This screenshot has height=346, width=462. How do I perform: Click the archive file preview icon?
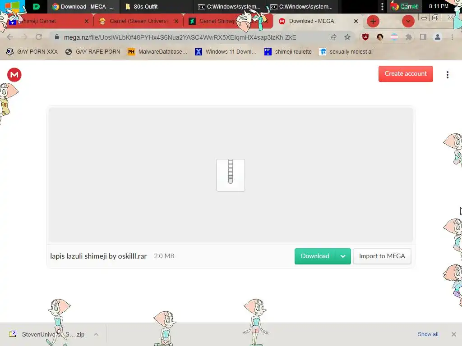(x=231, y=175)
